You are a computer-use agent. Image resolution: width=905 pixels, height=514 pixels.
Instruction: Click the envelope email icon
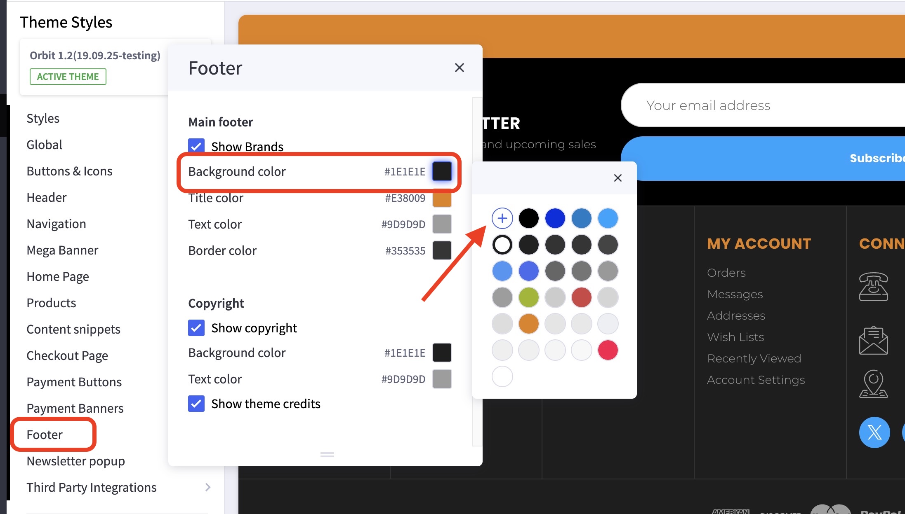[873, 340]
